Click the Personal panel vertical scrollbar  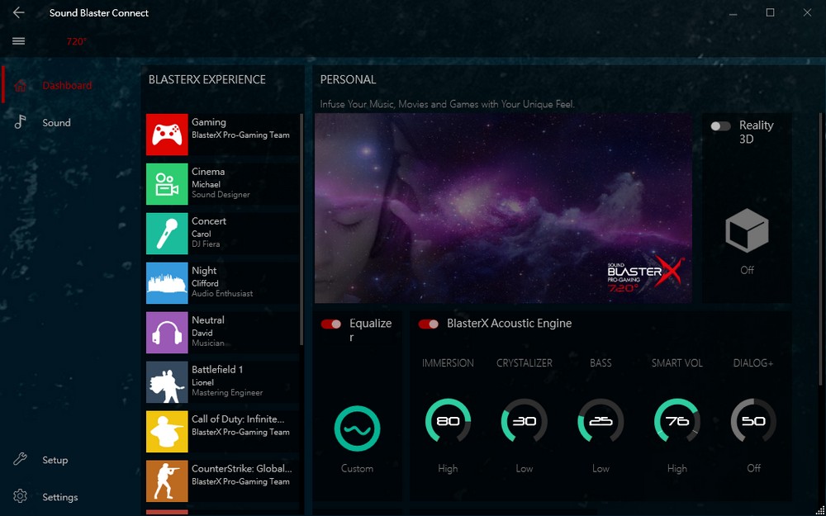[821, 249]
